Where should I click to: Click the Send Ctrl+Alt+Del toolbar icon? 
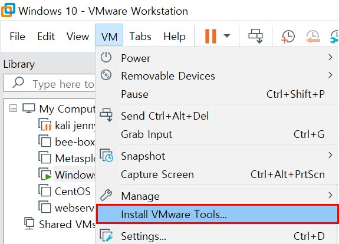pos(255,37)
